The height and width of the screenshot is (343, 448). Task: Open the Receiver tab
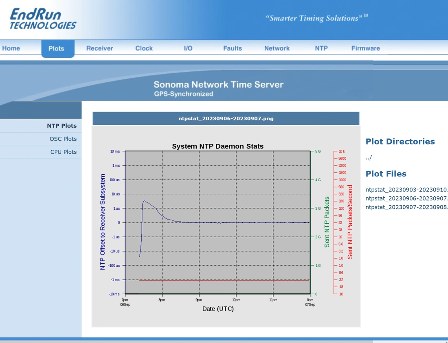pyautogui.click(x=100, y=48)
